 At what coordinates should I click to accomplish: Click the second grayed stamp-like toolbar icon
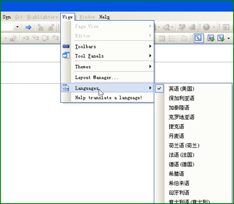(x=192, y=27)
